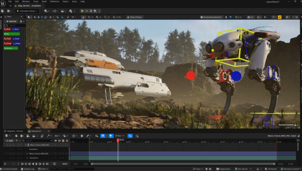Select the L_Arm control set
The width and height of the screenshot is (302, 171).
[x=16, y=29]
